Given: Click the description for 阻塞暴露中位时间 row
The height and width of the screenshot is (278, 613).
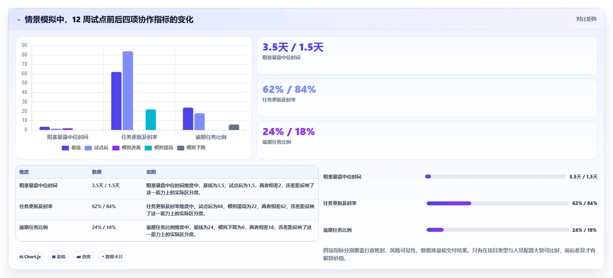Looking at the screenshot, I should coord(230,189).
